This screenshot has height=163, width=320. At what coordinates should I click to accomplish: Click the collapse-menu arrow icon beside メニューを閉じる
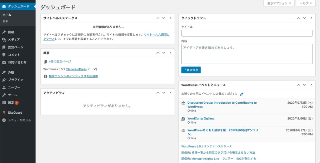pyautogui.click(x=4, y=120)
